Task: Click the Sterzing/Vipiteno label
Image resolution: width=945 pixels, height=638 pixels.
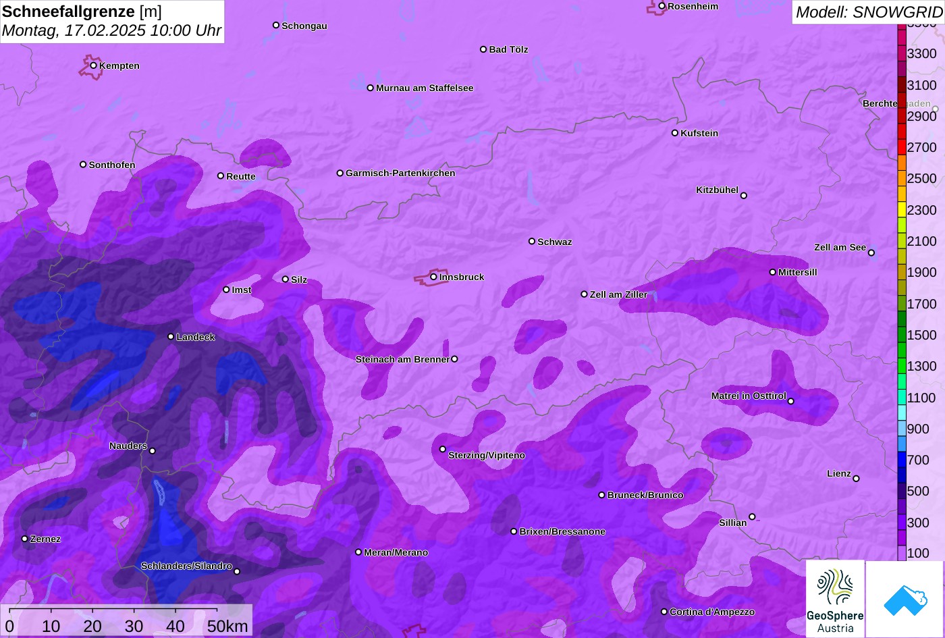Action: 487,456
